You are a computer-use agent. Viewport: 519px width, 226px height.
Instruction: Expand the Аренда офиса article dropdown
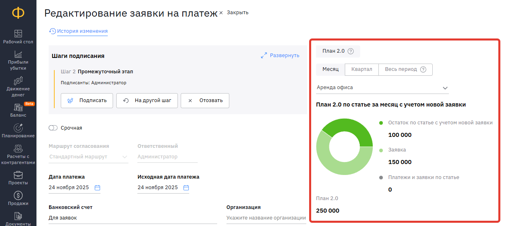(x=445, y=88)
